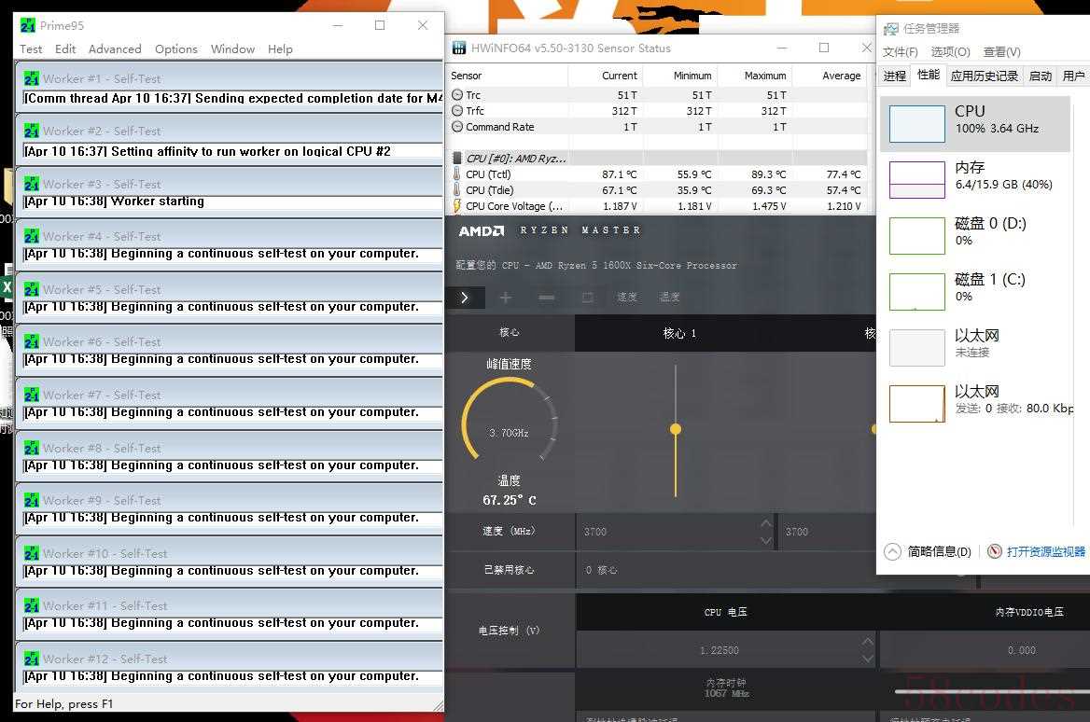The height and width of the screenshot is (722, 1090).
Task: Open the Advanced menu in Prime95
Action: point(115,49)
